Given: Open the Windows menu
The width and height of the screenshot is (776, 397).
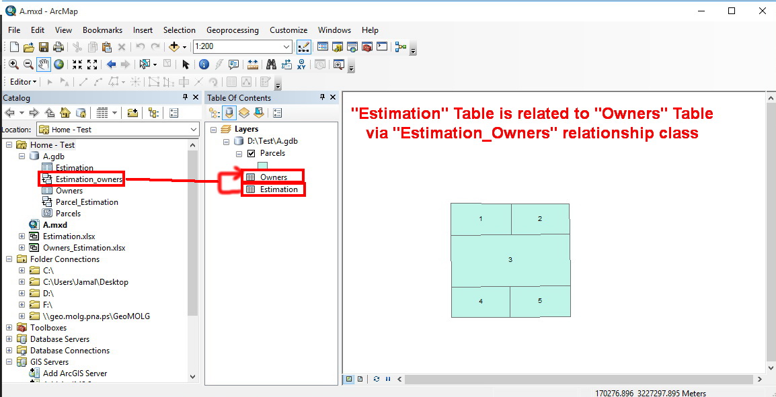Looking at the screenshot, I should coord(335,30).
